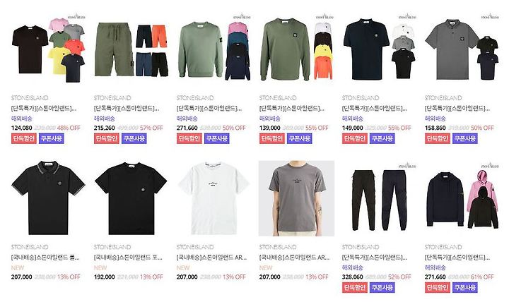Click the 단독할인 badge under price 124,080
Image resolution: width=509 pixels, height=302 pixels.
(x=24, y=139)
